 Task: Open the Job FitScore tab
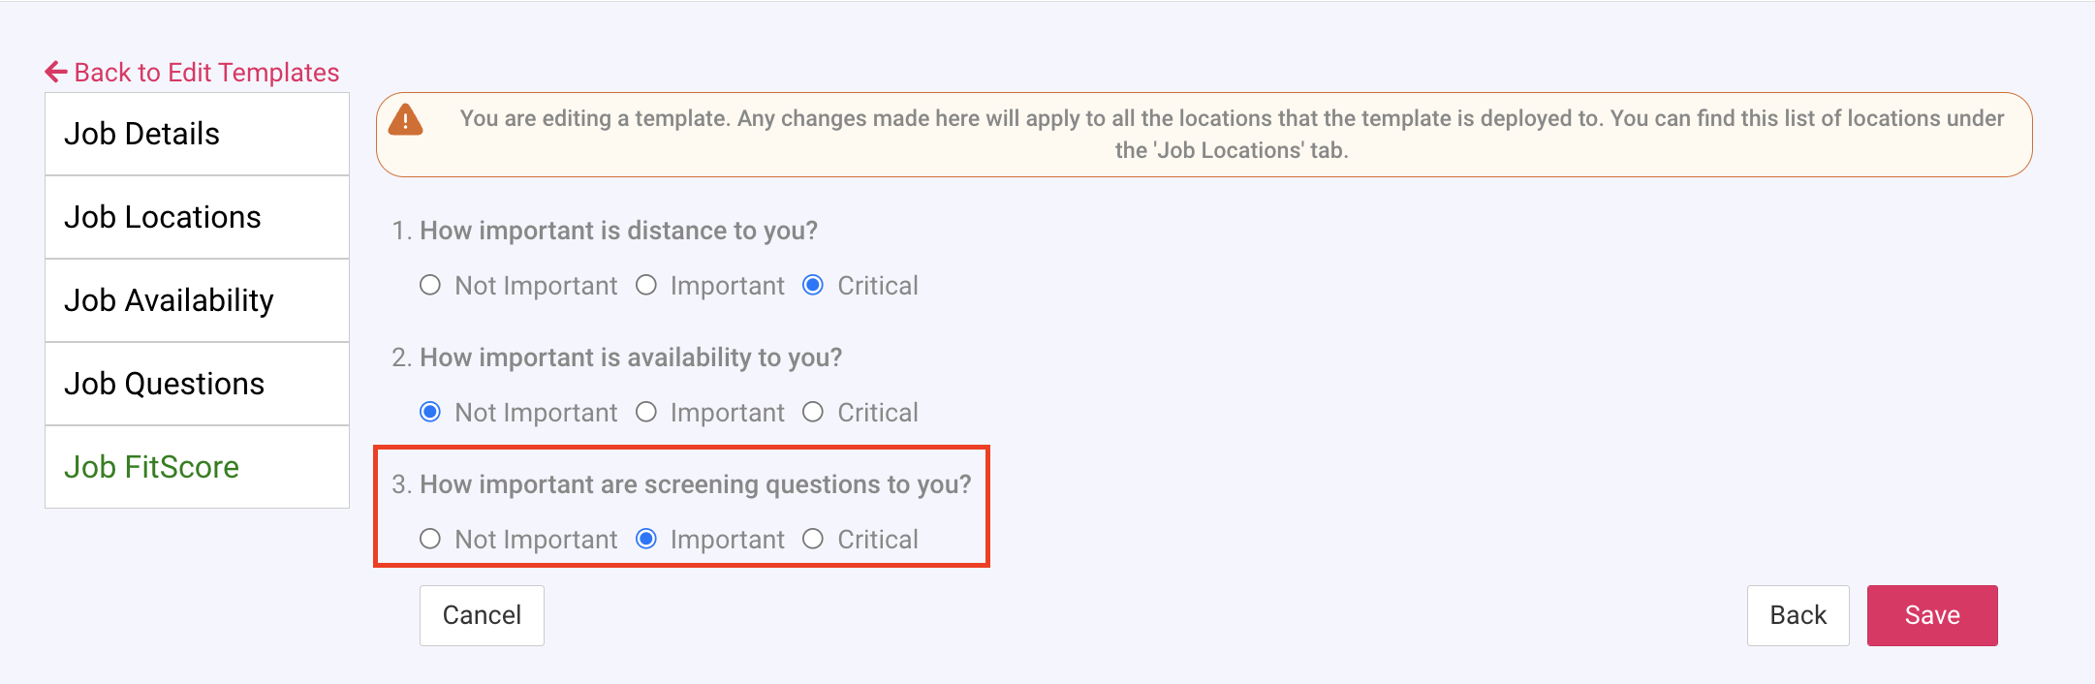tap(197, 467)
